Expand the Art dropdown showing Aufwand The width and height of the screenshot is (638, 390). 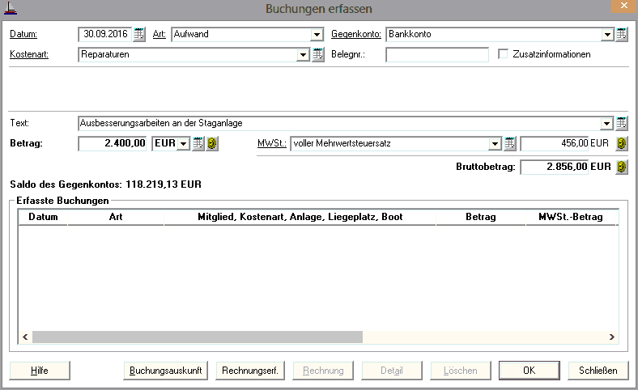pos(317,35)
